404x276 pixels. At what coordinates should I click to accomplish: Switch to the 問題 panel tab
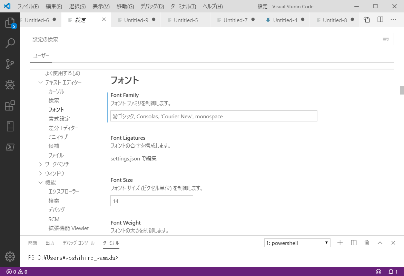33,243
